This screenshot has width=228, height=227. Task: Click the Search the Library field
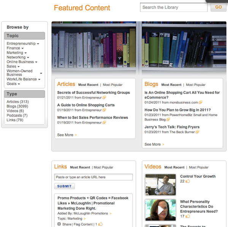coord(174,7)
